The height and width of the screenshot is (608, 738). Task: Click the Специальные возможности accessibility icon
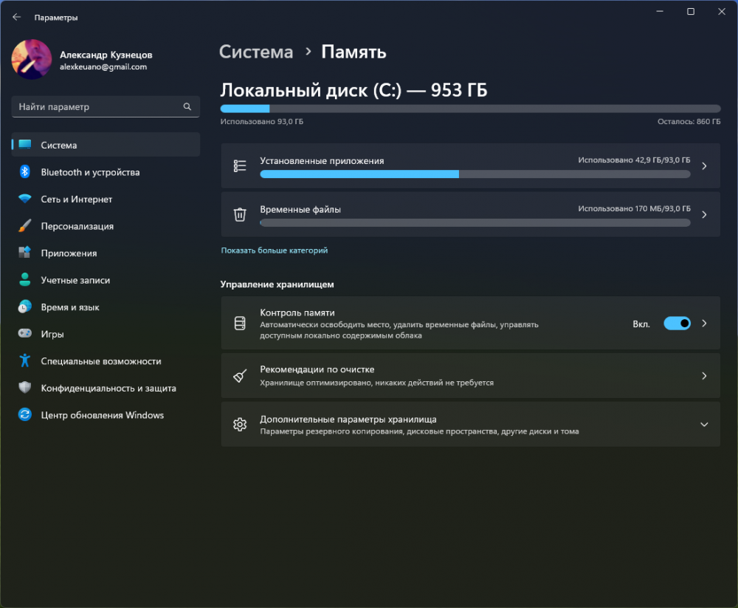coord(25,361)
